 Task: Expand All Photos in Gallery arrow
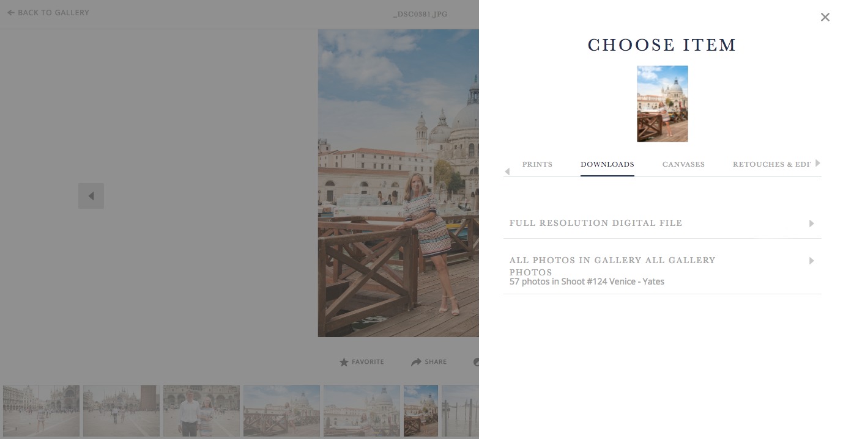click(811, 261)
